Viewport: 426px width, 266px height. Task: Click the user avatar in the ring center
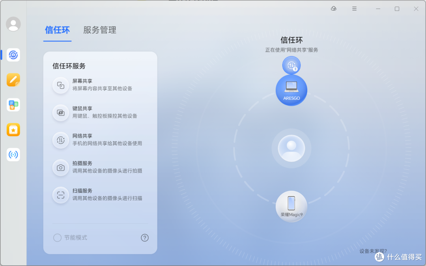(x=291, y=148)
